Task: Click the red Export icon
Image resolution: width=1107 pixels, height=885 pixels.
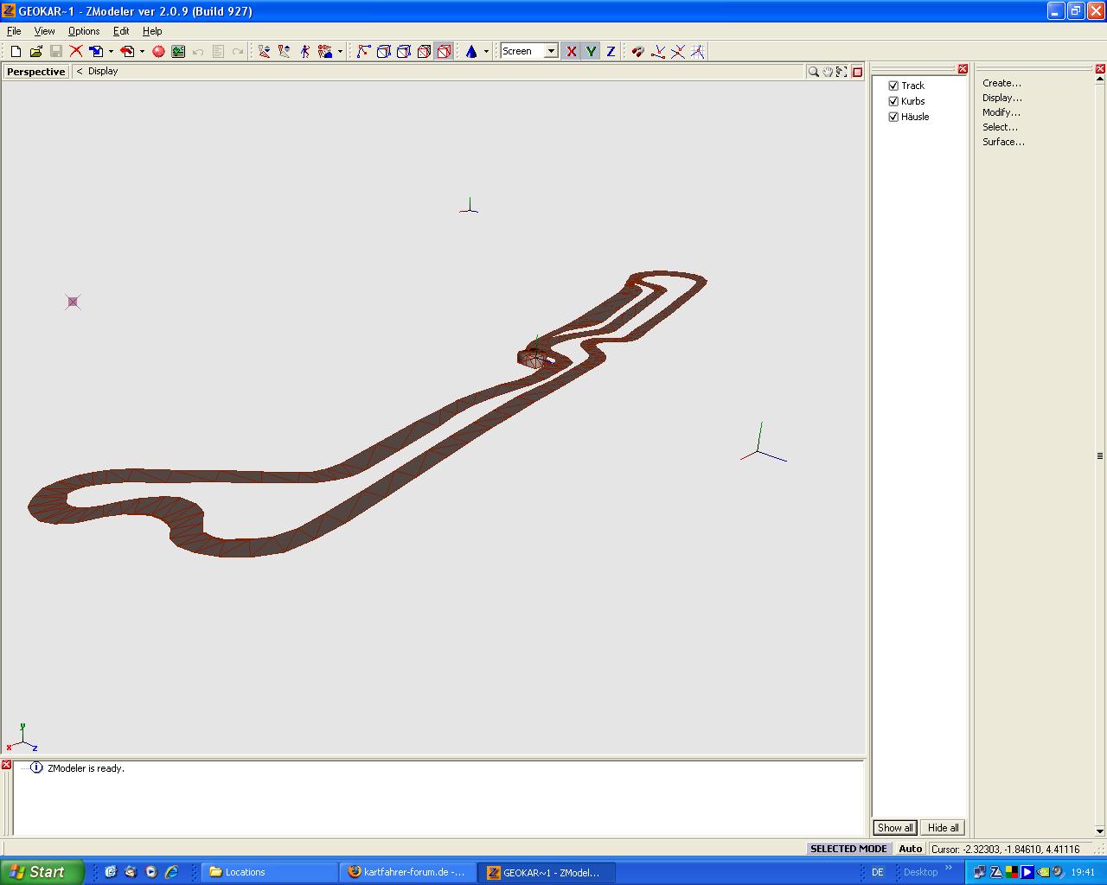Action: tap(127, 52)
